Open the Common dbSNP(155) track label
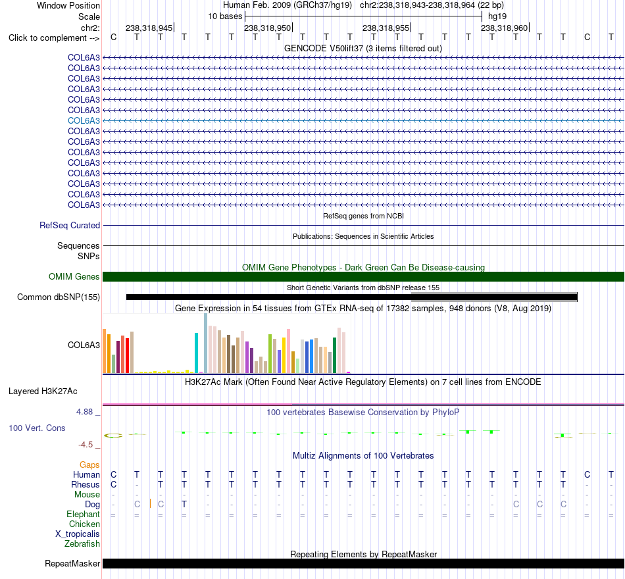 point(59,297)
